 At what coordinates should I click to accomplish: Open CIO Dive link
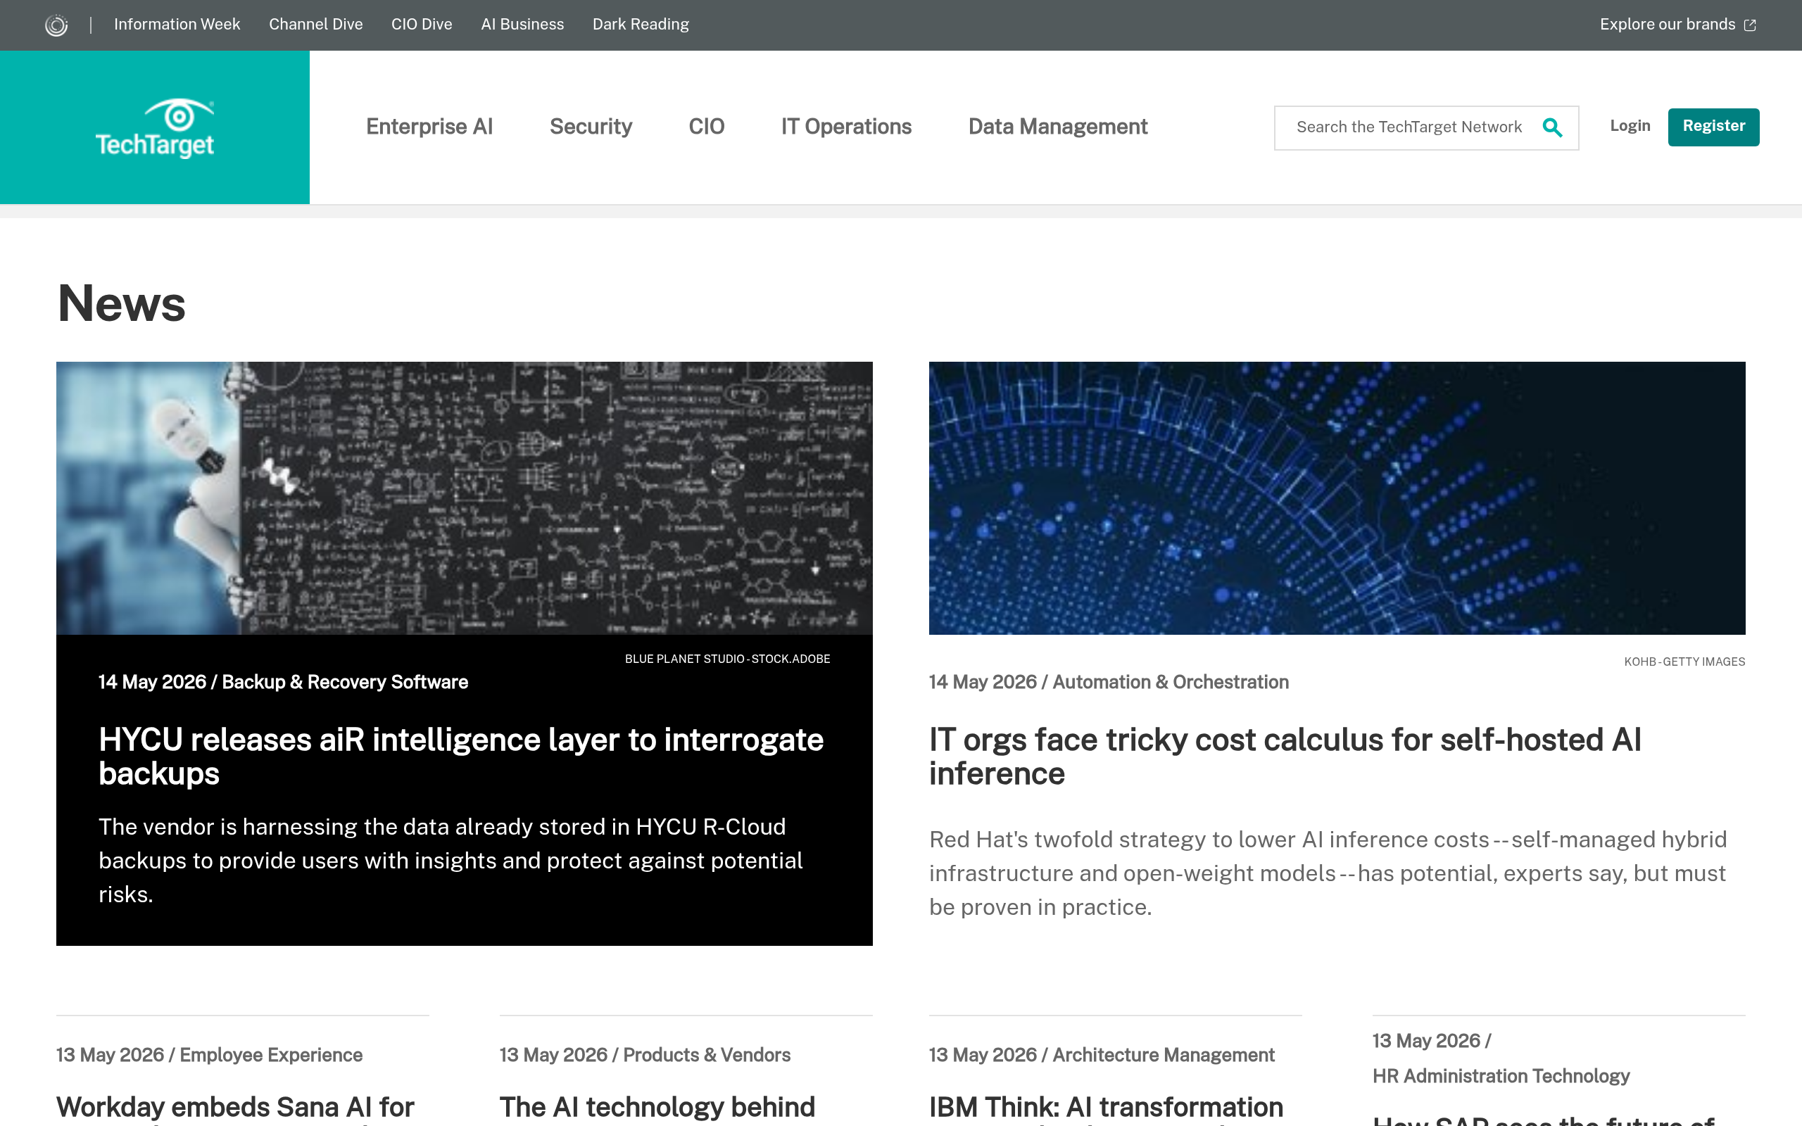(x=422, y=25)
